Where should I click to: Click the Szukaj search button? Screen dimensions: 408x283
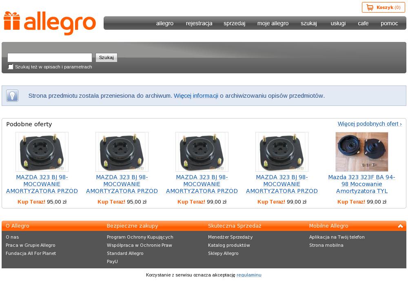(106, 57)
